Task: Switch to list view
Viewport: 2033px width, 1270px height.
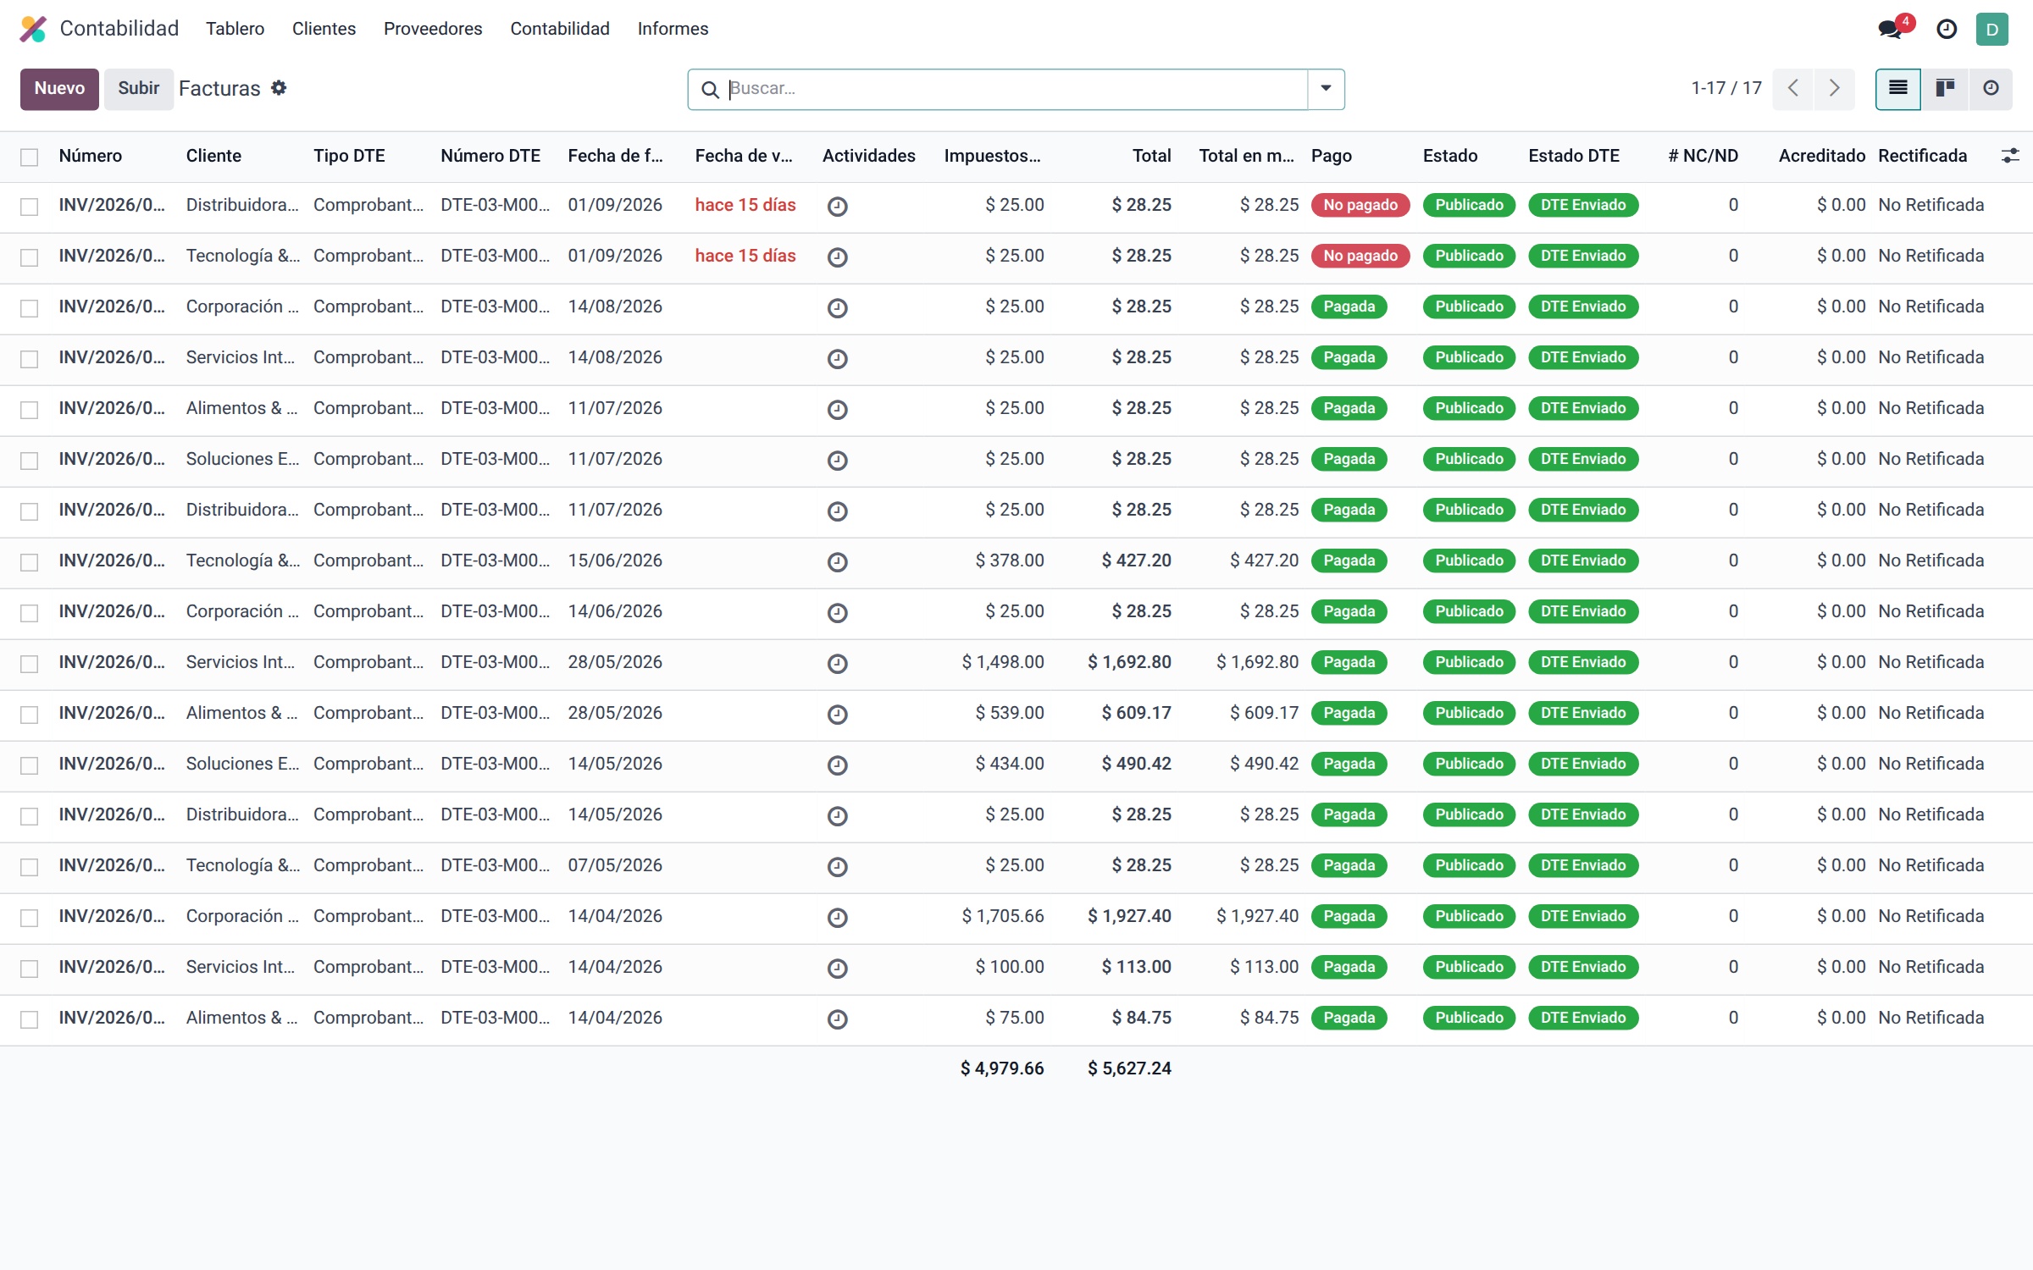Action: click(x=1897, y=88)
